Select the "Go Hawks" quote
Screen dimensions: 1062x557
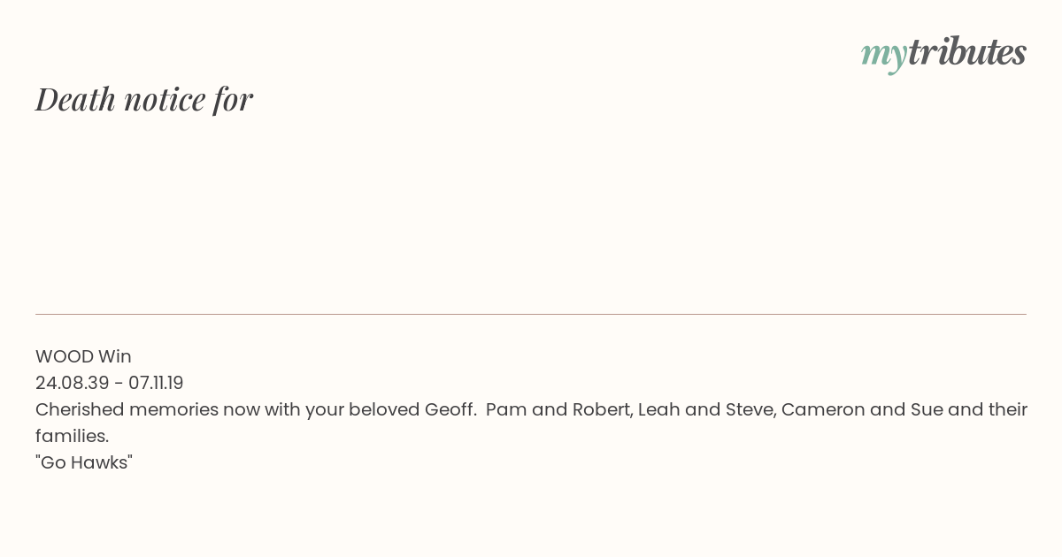pyautogui.click(x=84, y=462)
